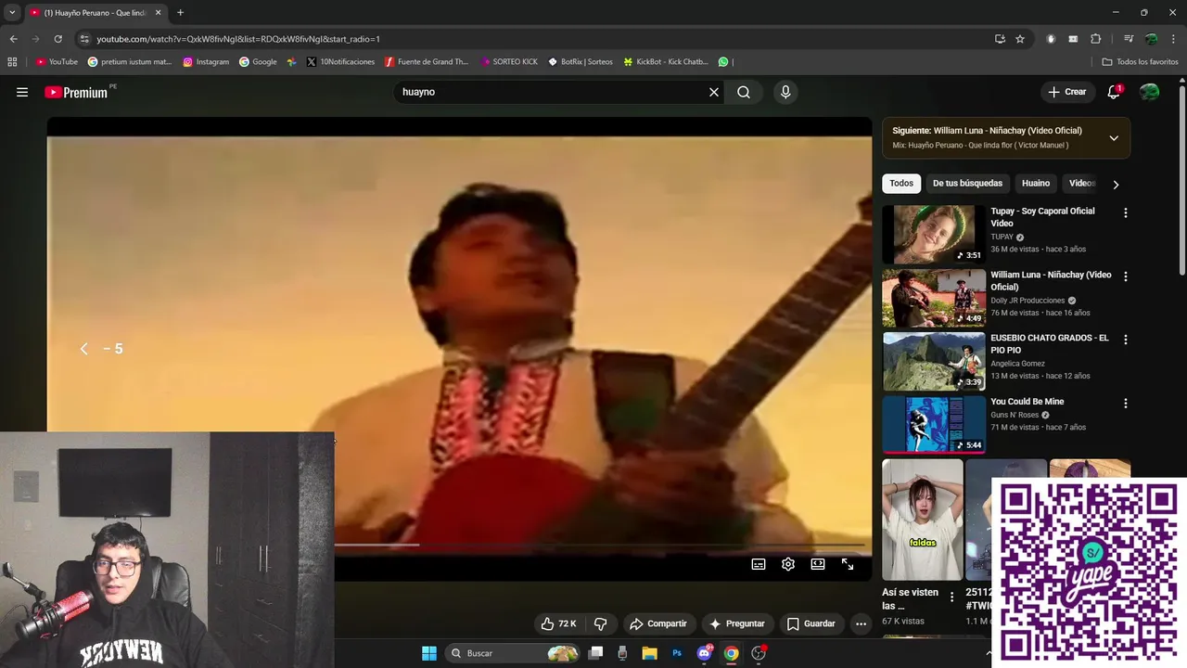Go back in the browser
The image size is (1187, 668).
pos(13,39)
